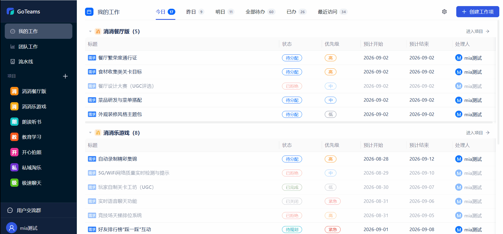
Task: Switch to the 最近访问 tab
Action: coord(333,12)
